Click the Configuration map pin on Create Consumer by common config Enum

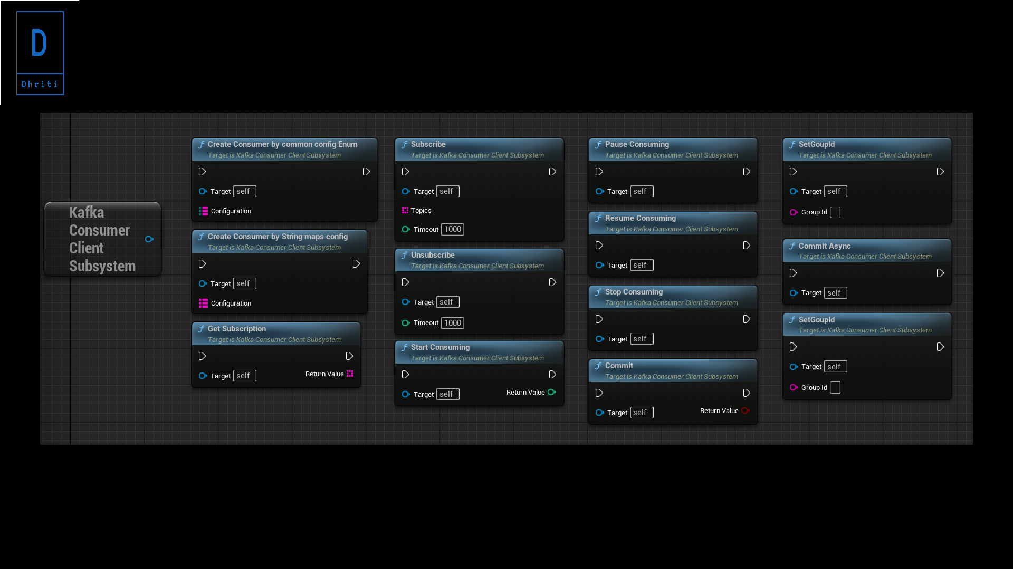click(x=204, y=211)
